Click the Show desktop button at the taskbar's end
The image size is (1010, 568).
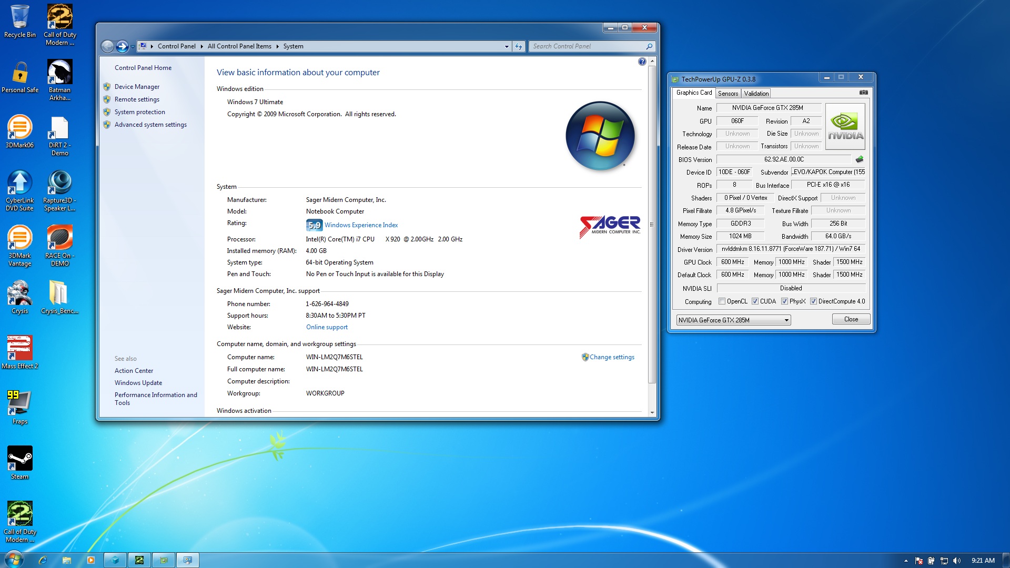click(x=1006, y=560)
